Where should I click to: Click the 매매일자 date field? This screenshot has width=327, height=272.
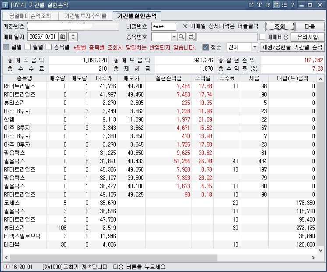(x=43, y=37)
